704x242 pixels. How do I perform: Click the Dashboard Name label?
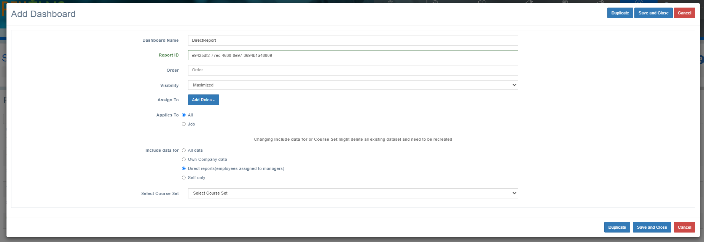[x=161, y=40]
